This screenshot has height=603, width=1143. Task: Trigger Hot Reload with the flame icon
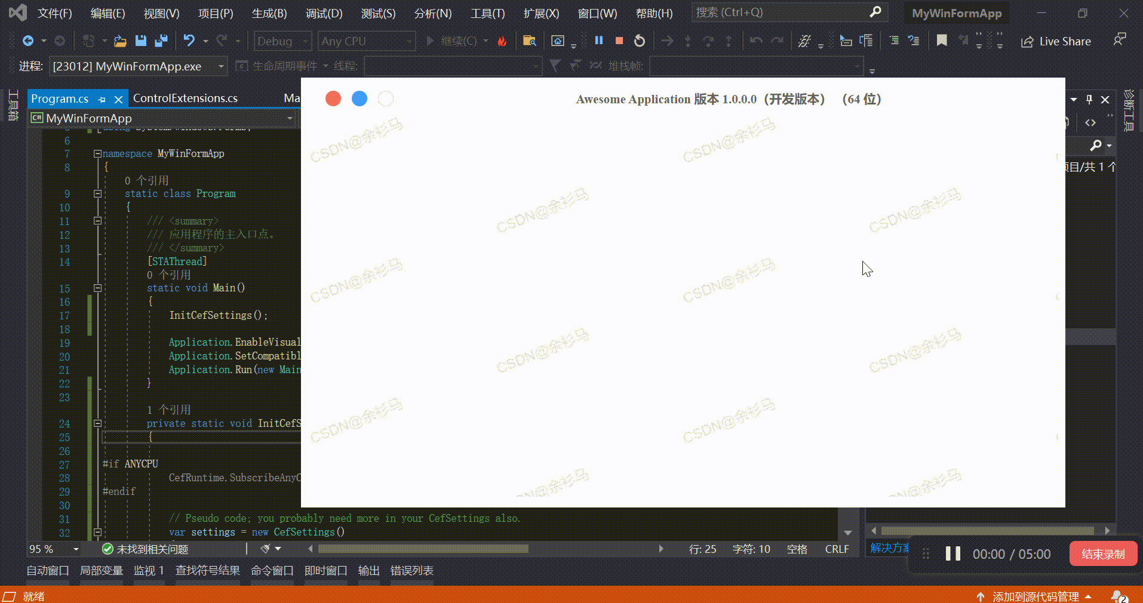(x=502, y=41)
